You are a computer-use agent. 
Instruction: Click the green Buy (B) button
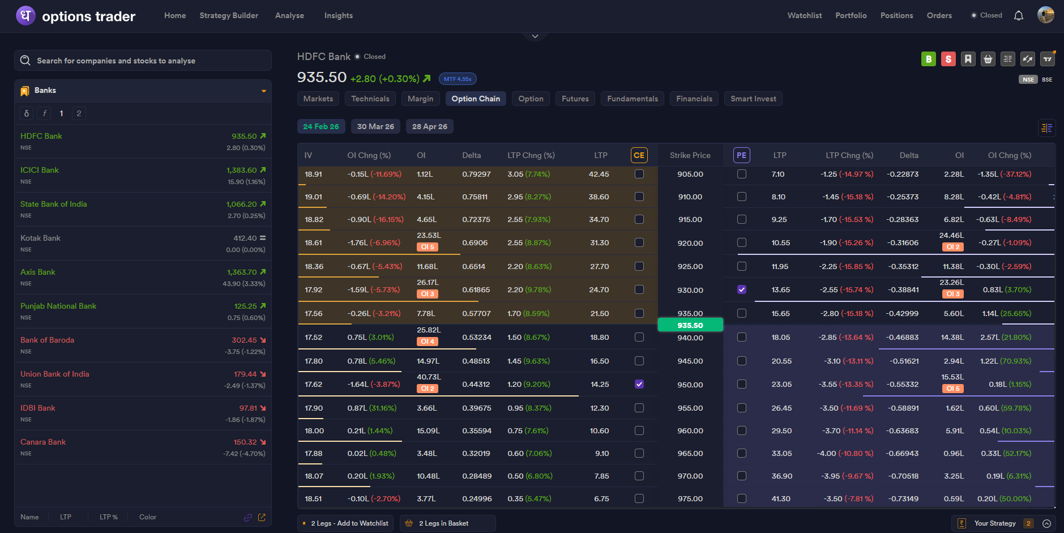tap(928, 59)
